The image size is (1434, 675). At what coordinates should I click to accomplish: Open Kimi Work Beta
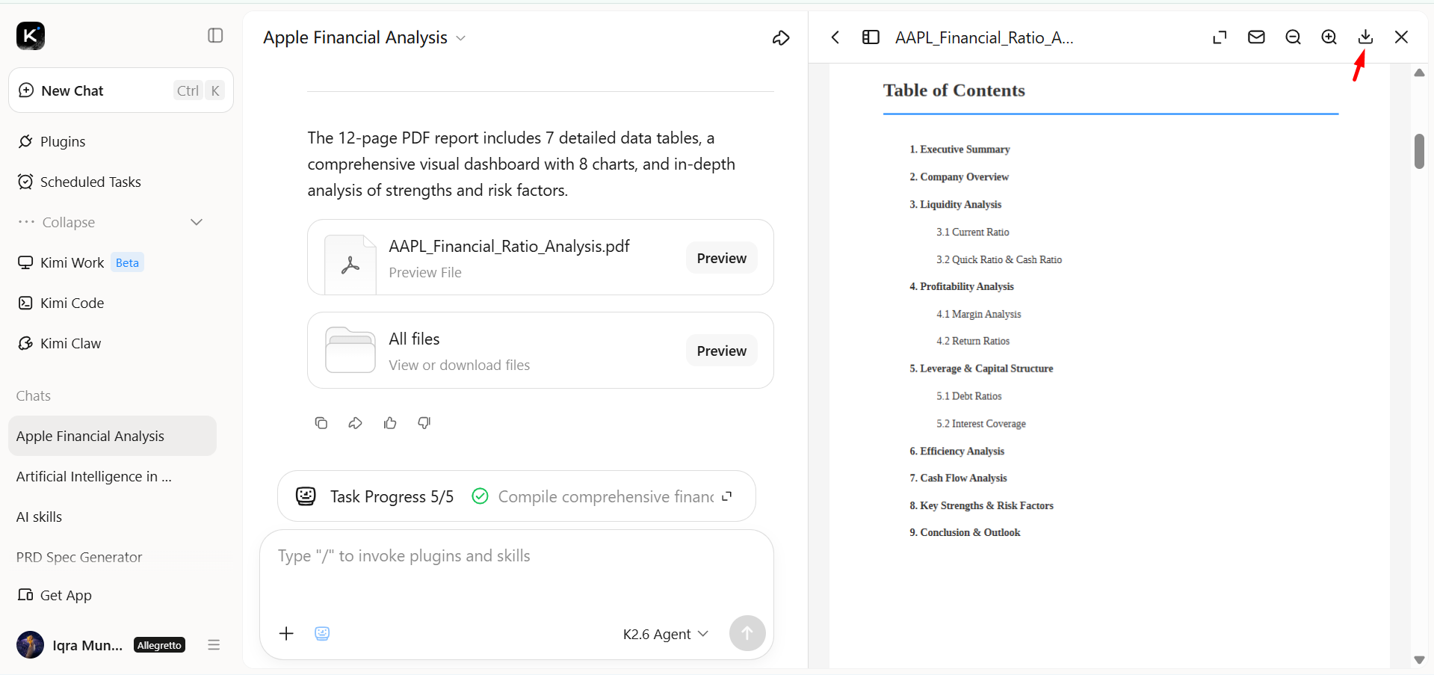point(81,262)
